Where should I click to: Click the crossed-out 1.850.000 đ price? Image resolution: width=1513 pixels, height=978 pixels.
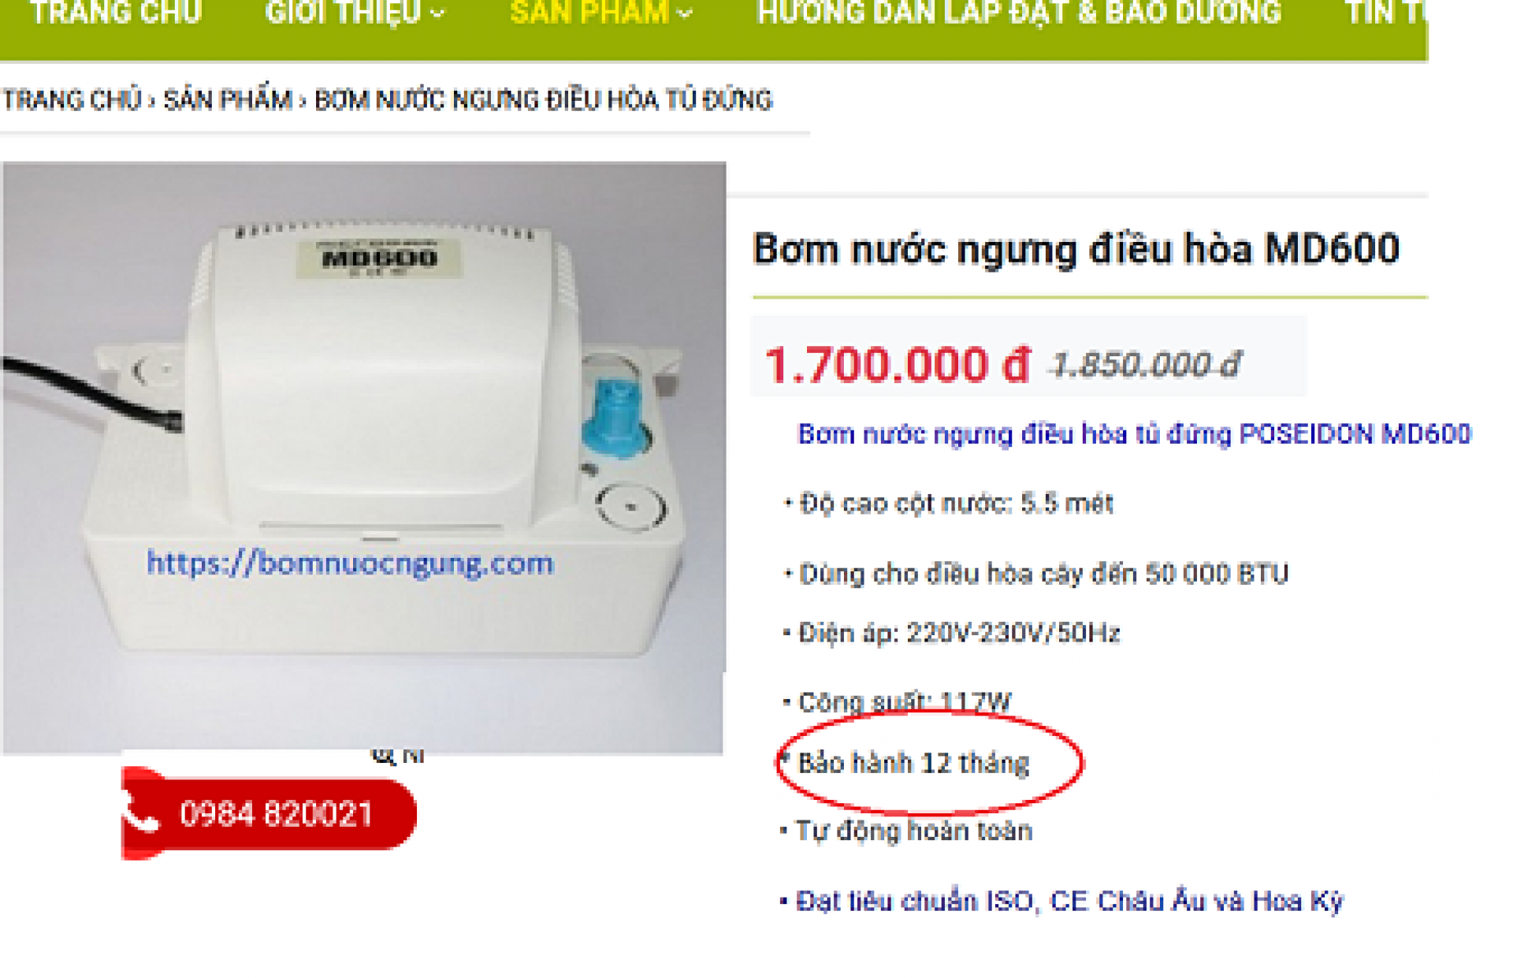pyautogui.click(x=1147, y=365)
